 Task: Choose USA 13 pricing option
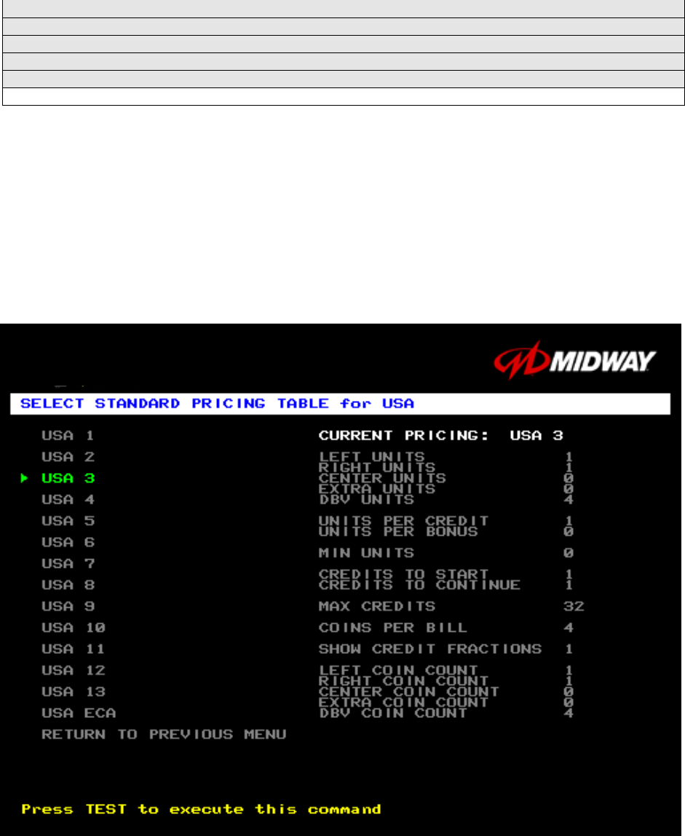point(74,692)
